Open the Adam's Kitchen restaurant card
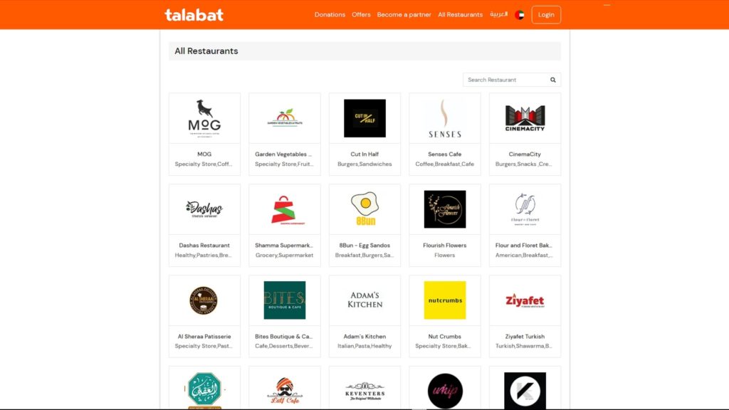This screenshot has height=410, width=729. coord(364,316)
